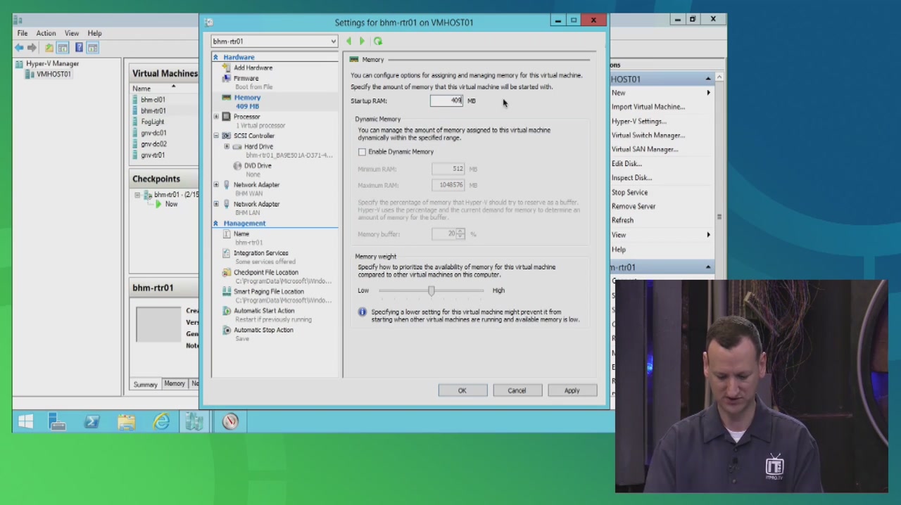Select gnv-rtr01 virtual machine
901x505 pixels.
pyautogui.click(x=153, y=155)
